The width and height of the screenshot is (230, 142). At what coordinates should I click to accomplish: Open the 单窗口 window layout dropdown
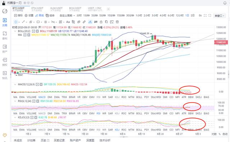pyautogui.click(x=220, y=16)
